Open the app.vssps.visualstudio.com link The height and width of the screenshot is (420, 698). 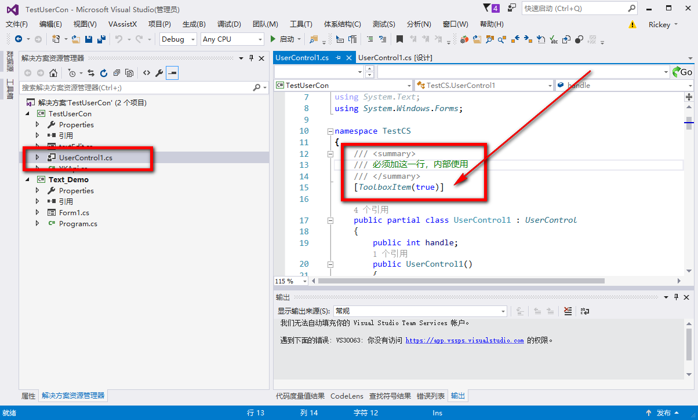pos(464,341)
